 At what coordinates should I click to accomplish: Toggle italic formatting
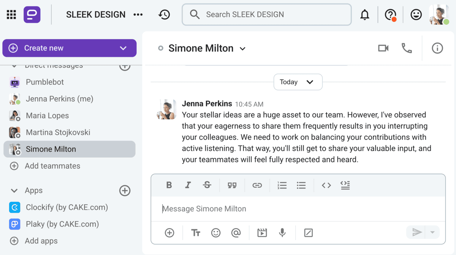(x=188, y=185)
